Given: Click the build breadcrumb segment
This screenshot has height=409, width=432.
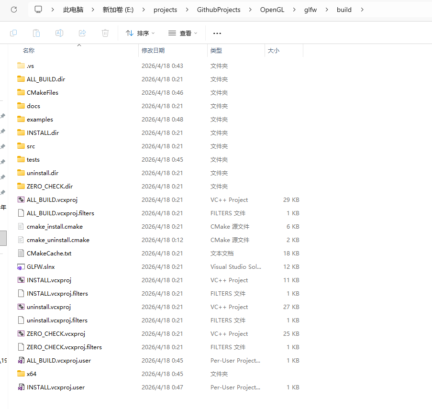Looking at the screenshot, I should click(344, 10).
